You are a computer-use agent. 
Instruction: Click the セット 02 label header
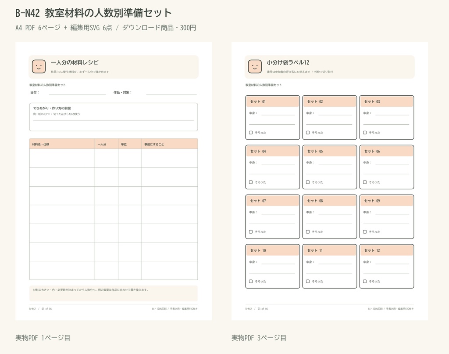[x=330, y=101]
